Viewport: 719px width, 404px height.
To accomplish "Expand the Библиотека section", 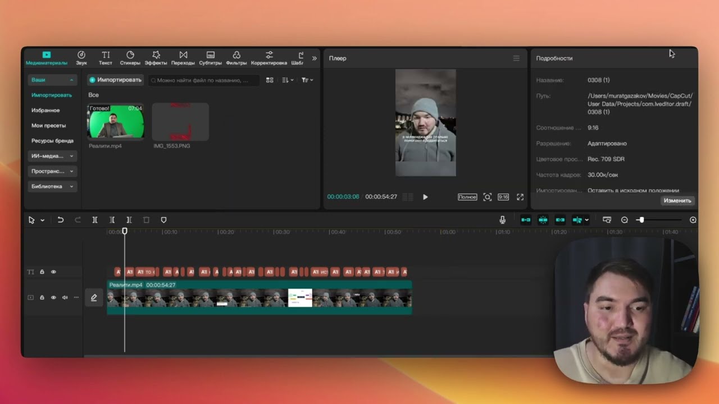I will pyautogui.click(x=52, y=186).
